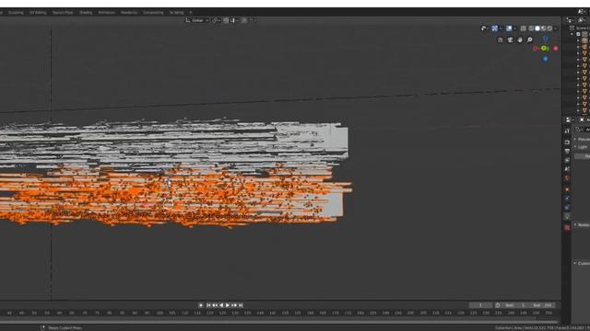The height and width of the screenshot is (331, 590).
Task: Open the World properties tab icon
Action: (x=568, y=177)
